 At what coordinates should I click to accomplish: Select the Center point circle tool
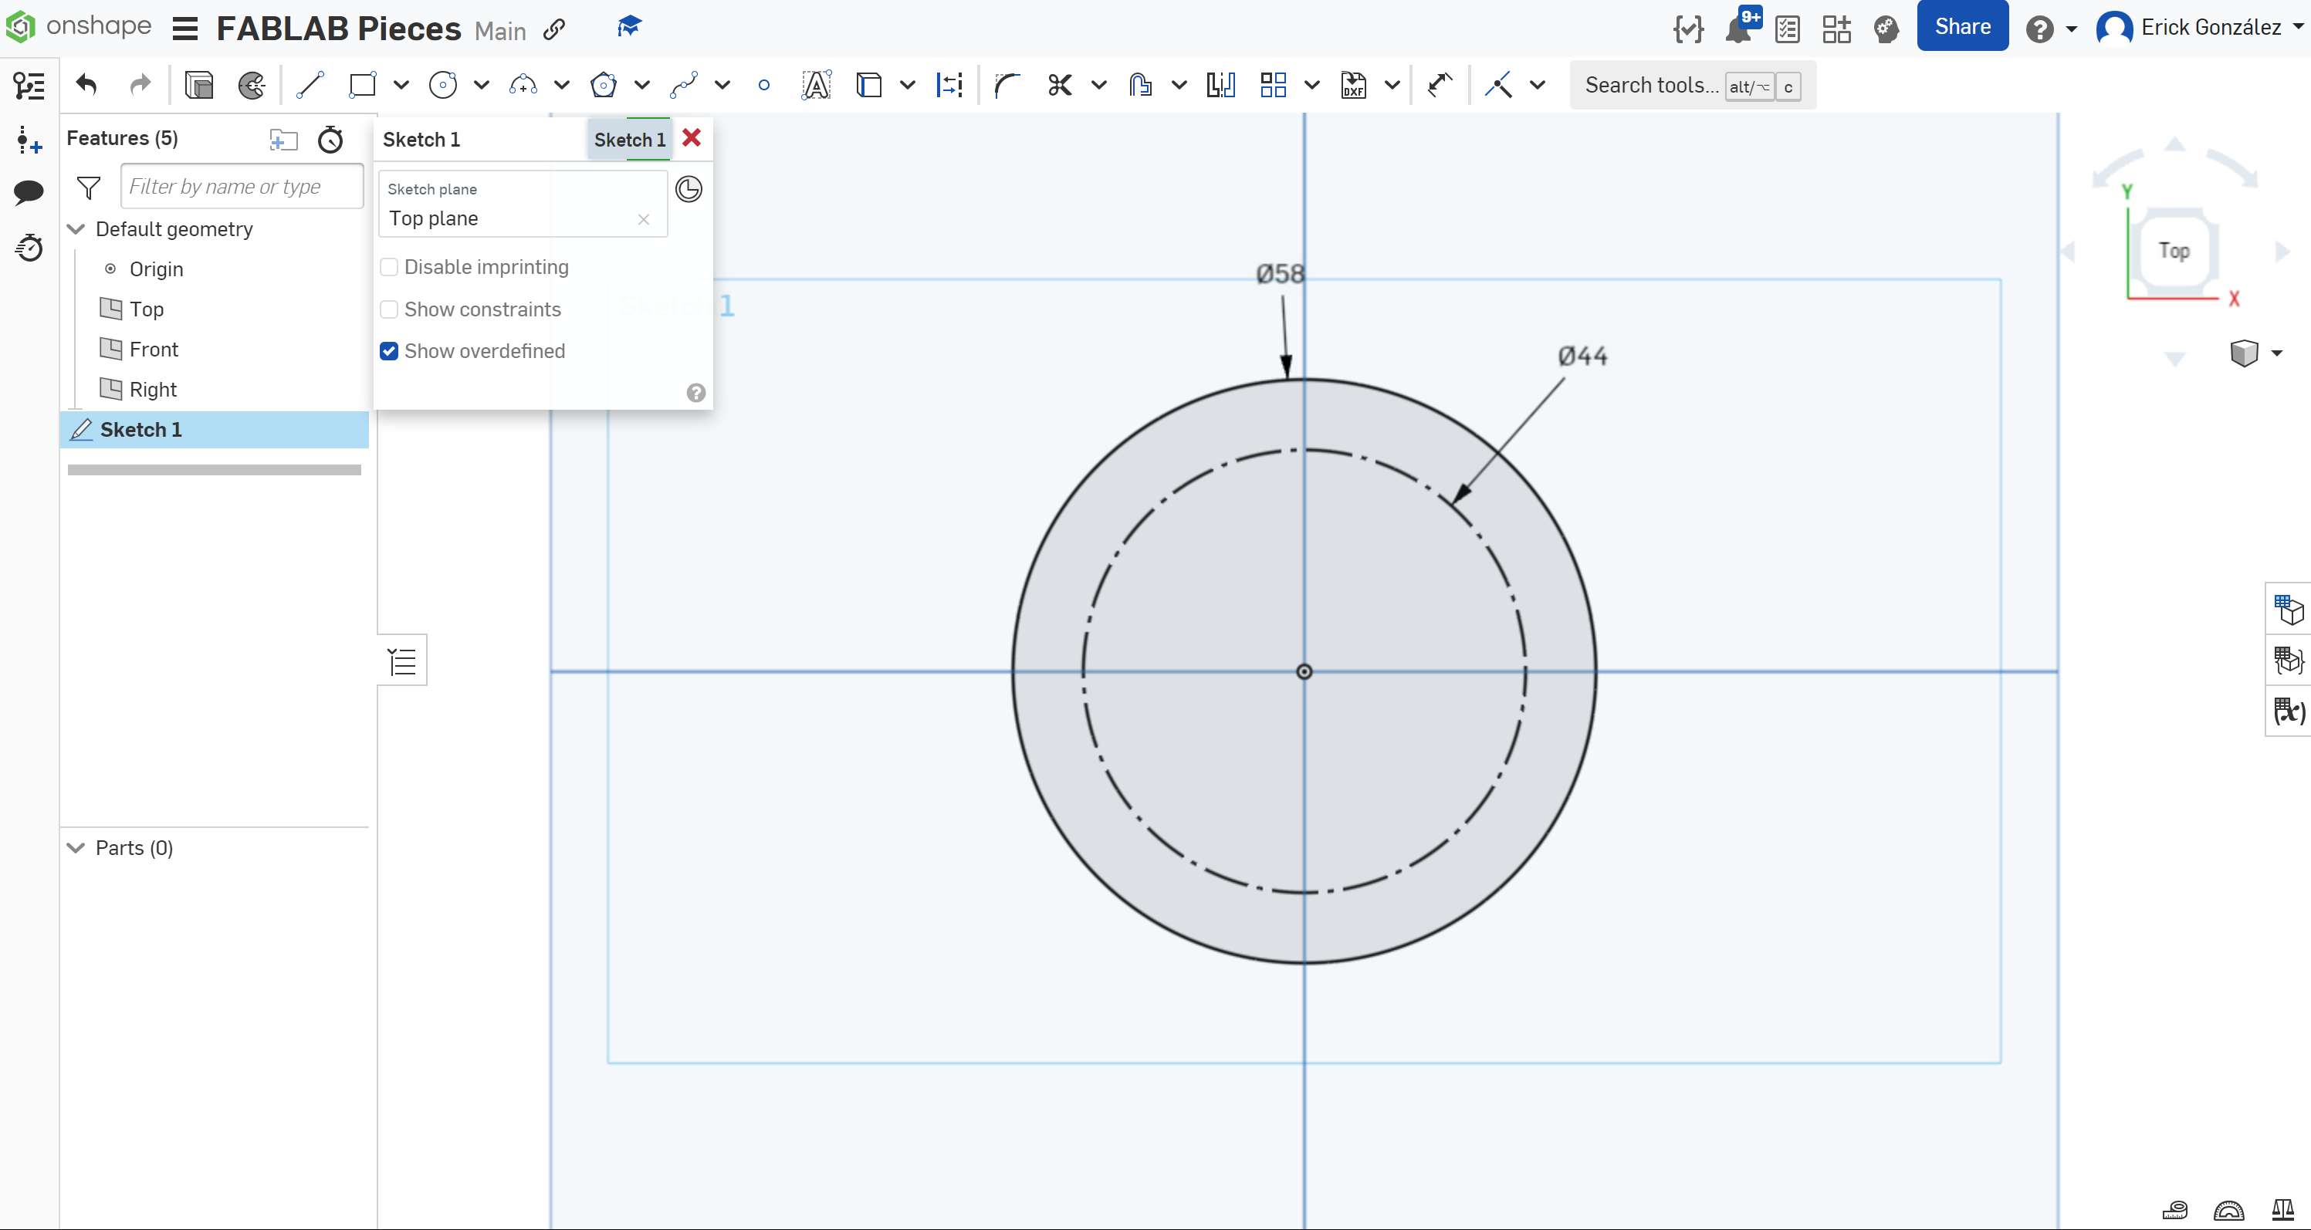click(x=443, y=85)
